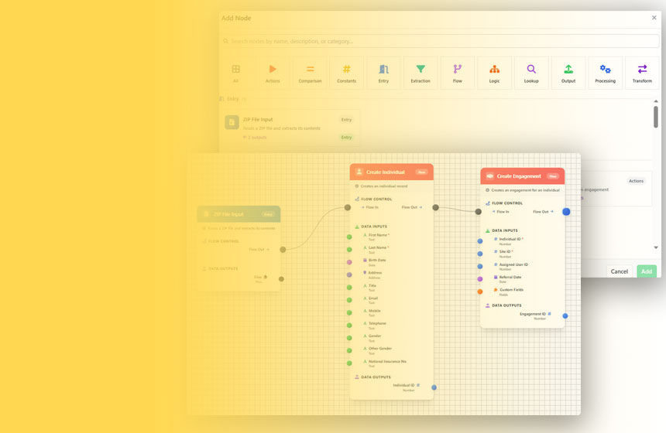Select the Flow category icon
Viewport: 666px width, 433px height.
pos(458,73)
